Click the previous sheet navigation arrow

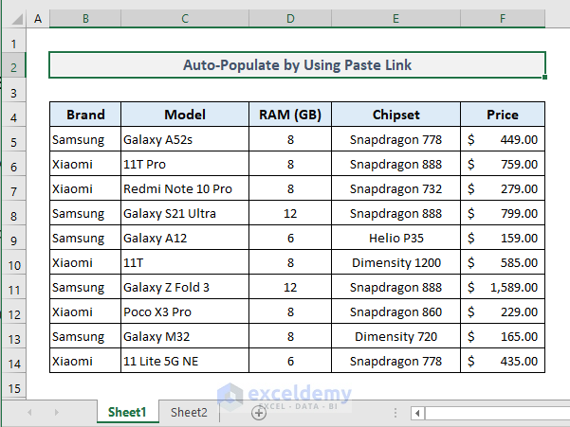[29, 413]
